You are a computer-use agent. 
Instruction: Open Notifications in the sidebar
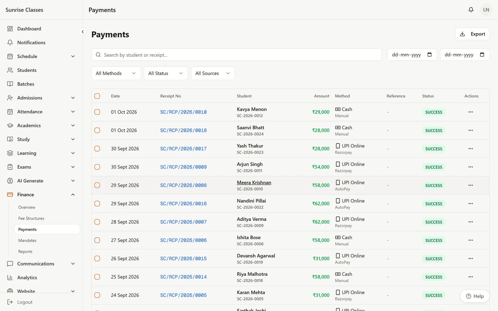click(x=41, y=43)
